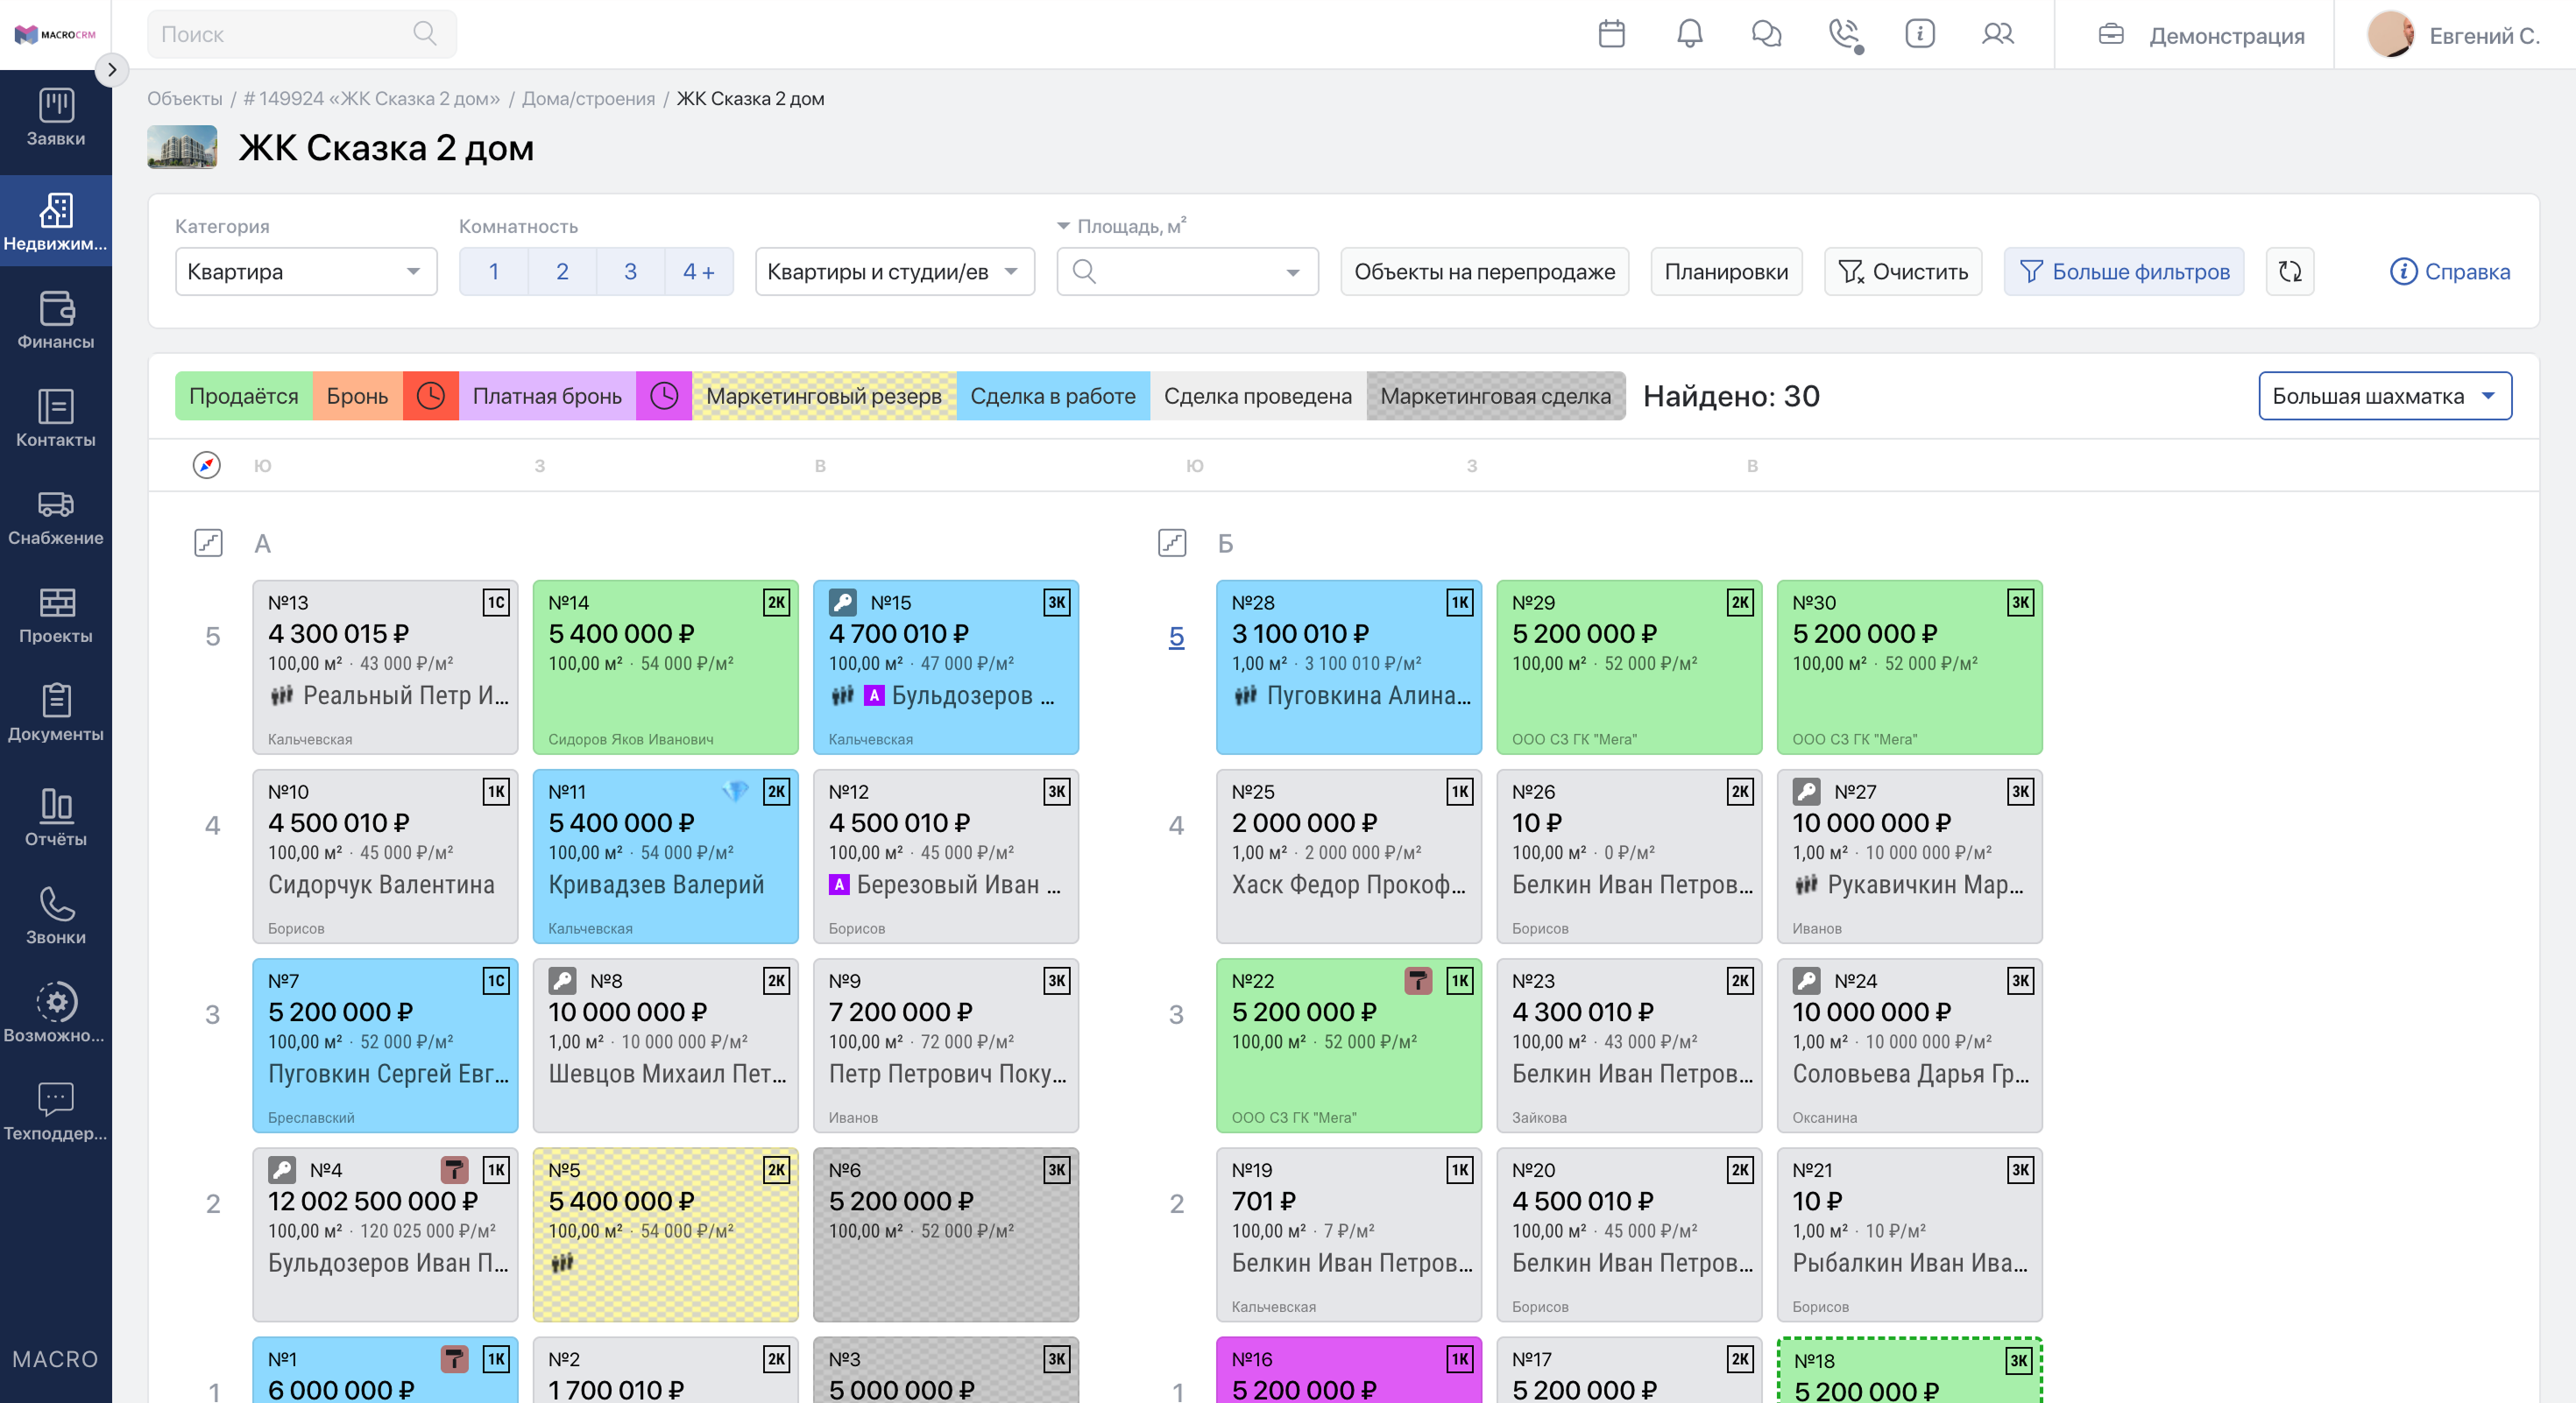The width and height of the screenshot is (2576, 1403).
Task: Expand the sidebar with arrow button
Action: click(x=112, y=70)
